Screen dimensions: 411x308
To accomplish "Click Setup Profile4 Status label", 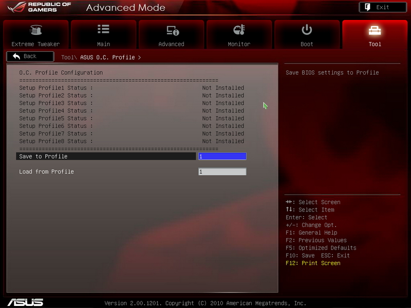I will tap(56, 110).
